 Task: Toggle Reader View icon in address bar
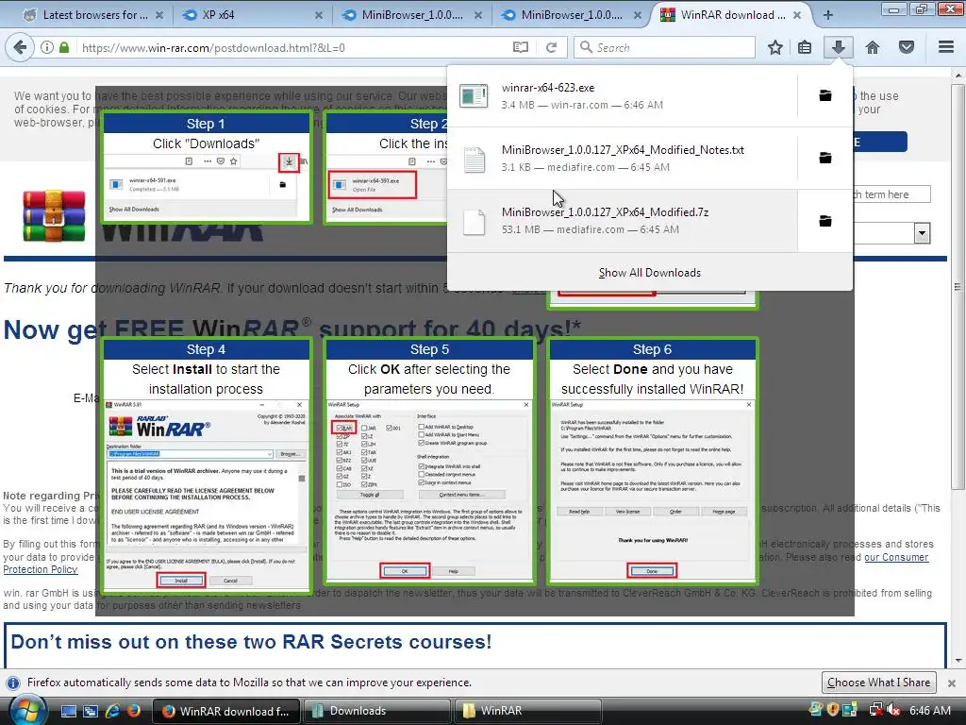click(x=521, y=47)
